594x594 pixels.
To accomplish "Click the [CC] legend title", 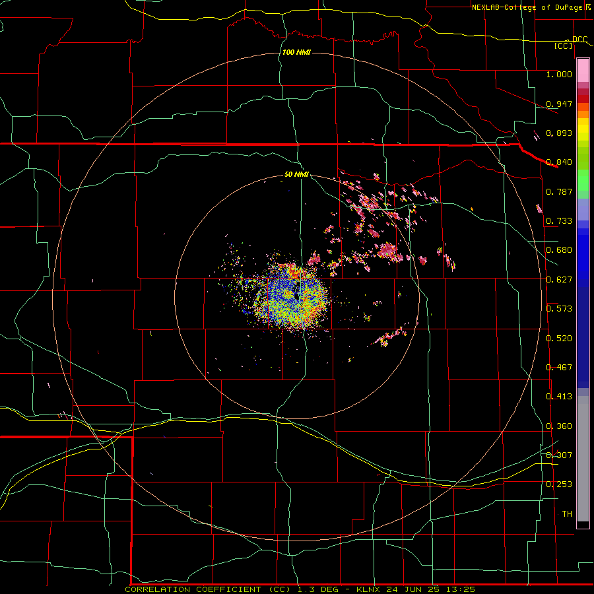I will click(564, 46).
